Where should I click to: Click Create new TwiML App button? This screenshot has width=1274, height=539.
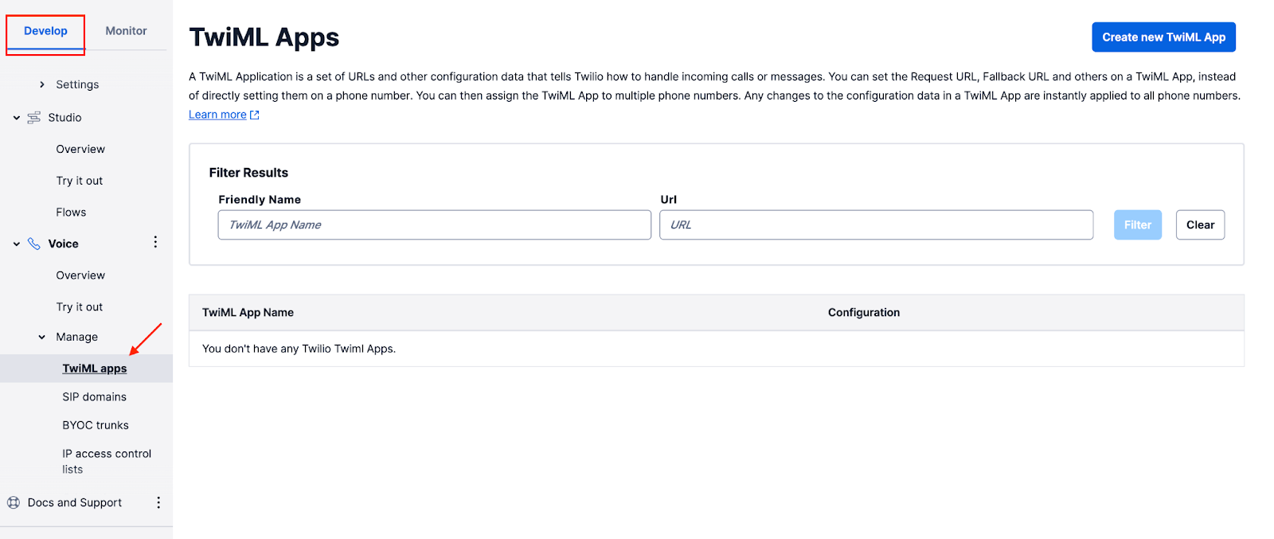[1163, 37]
